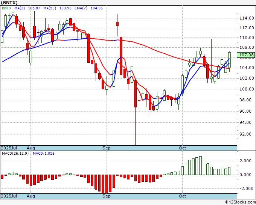
Task: Click the 100.00 price axis label
Action: (x=247, y=89)
